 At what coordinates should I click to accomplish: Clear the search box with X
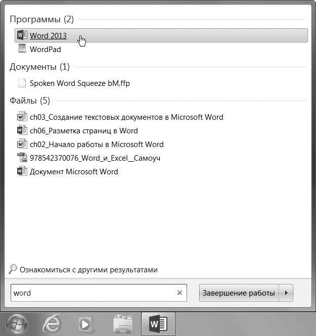coord(179,293)
